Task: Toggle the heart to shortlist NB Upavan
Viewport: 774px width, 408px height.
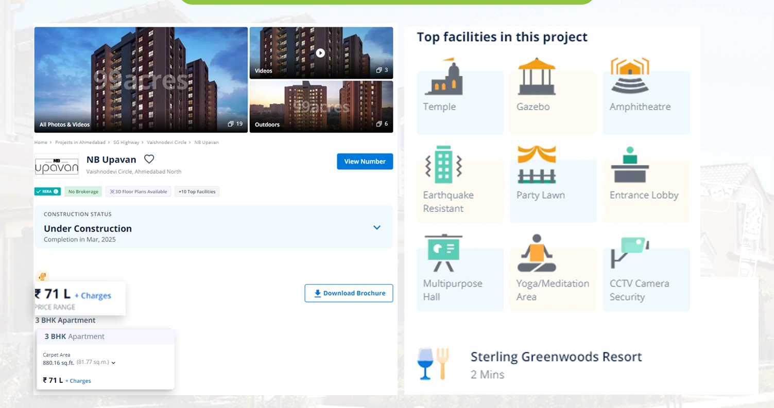Action: 149,159
